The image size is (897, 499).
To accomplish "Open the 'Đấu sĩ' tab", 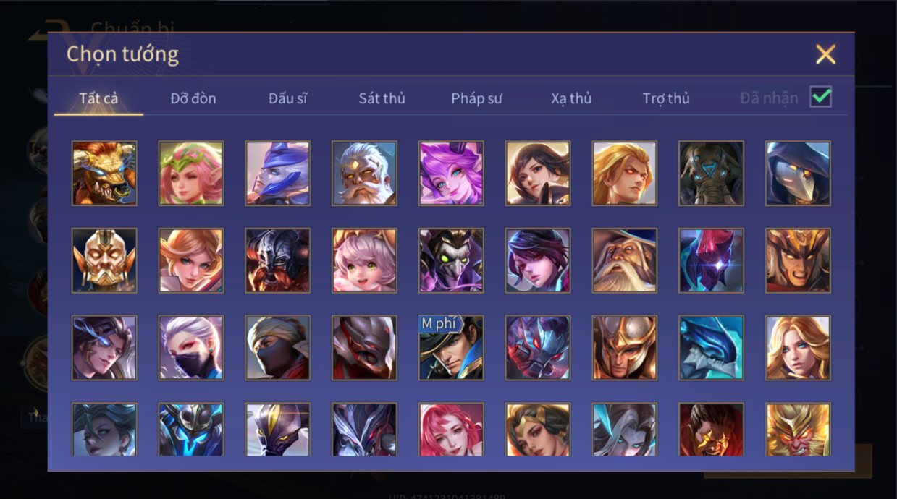I will 287,98.
